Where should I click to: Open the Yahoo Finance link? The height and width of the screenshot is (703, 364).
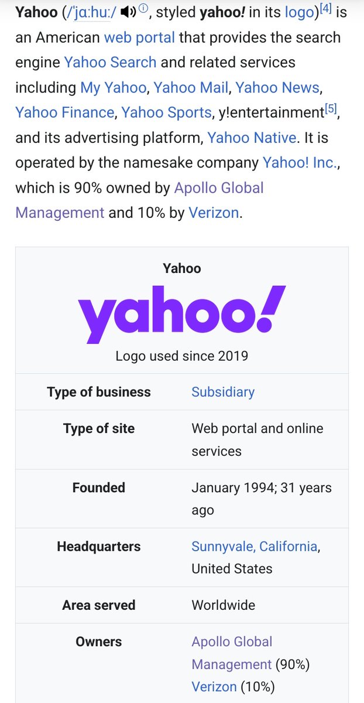pyautogui.click(x=64, y=112)
